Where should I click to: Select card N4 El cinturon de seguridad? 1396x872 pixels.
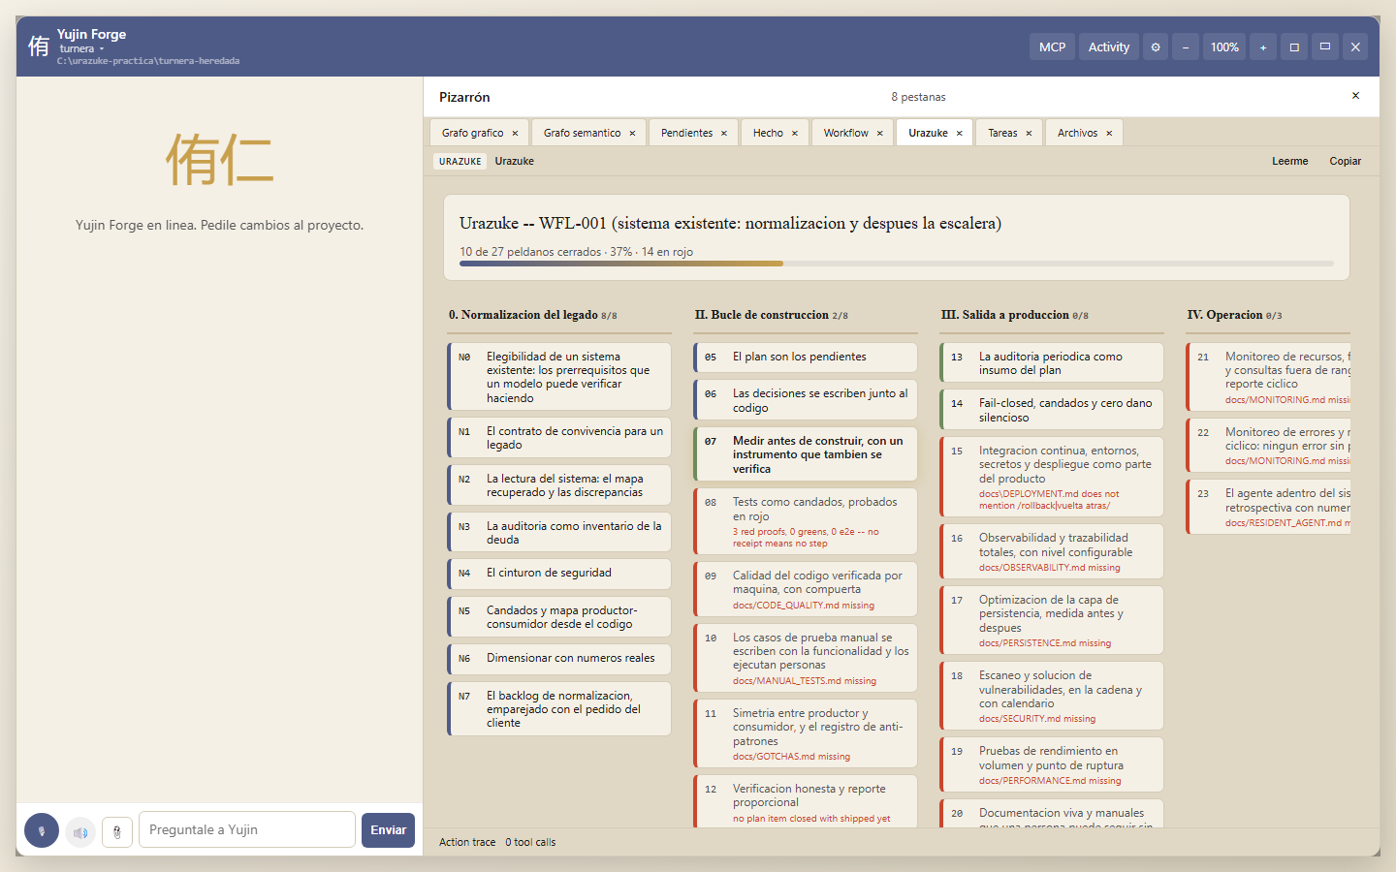click(559, 574)
